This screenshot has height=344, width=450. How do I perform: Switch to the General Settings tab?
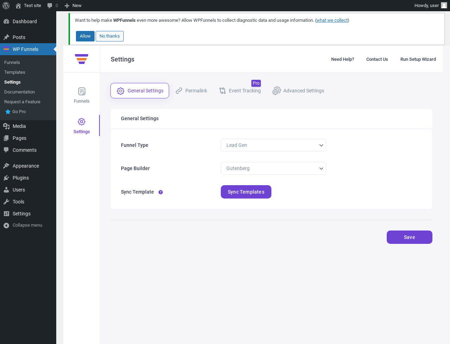coord(140,91)
